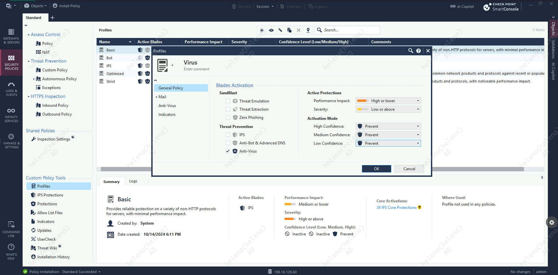The image size is (558, 275).
Task: Open Infinity Services sidebar panel
Action: click(11, 115)
